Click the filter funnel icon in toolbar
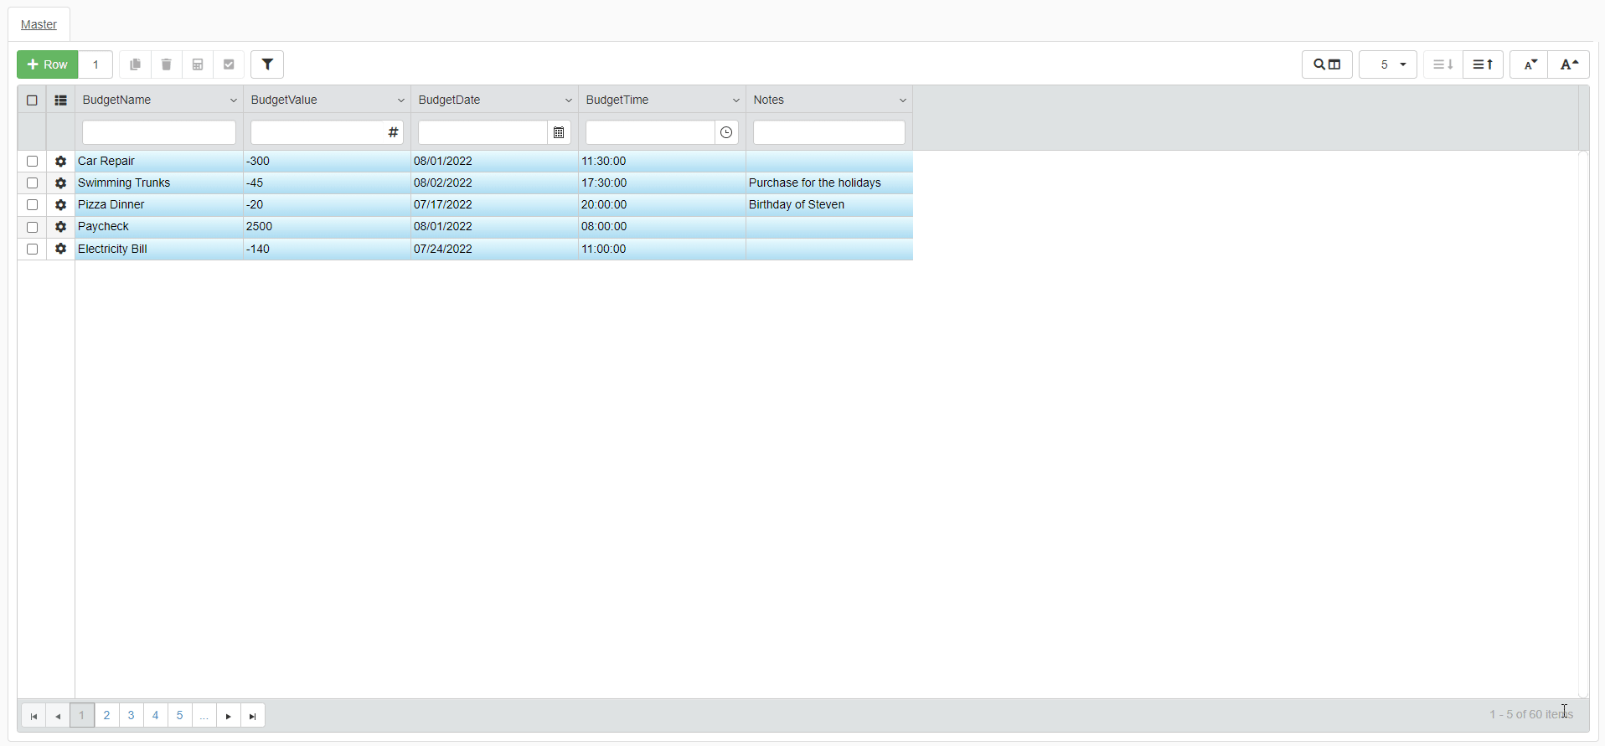This screenshot has height=746, width=1605. [x=267, y=64]
